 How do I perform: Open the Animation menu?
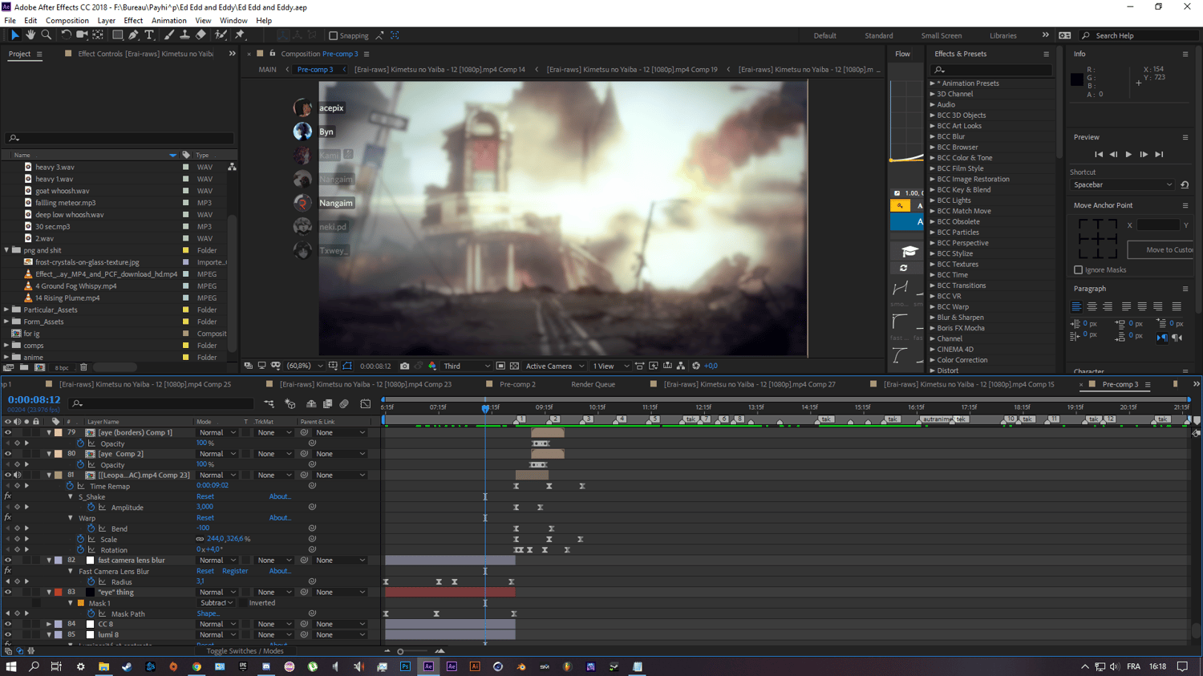coord(168,20)
